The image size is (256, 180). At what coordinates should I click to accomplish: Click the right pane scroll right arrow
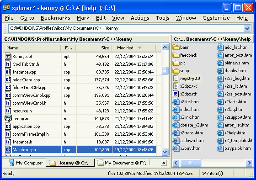tap(249, 163)
